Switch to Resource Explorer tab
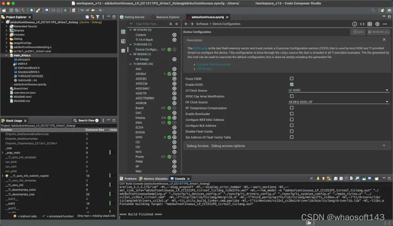The image size is (393, 226). click(x=166, y=17)
